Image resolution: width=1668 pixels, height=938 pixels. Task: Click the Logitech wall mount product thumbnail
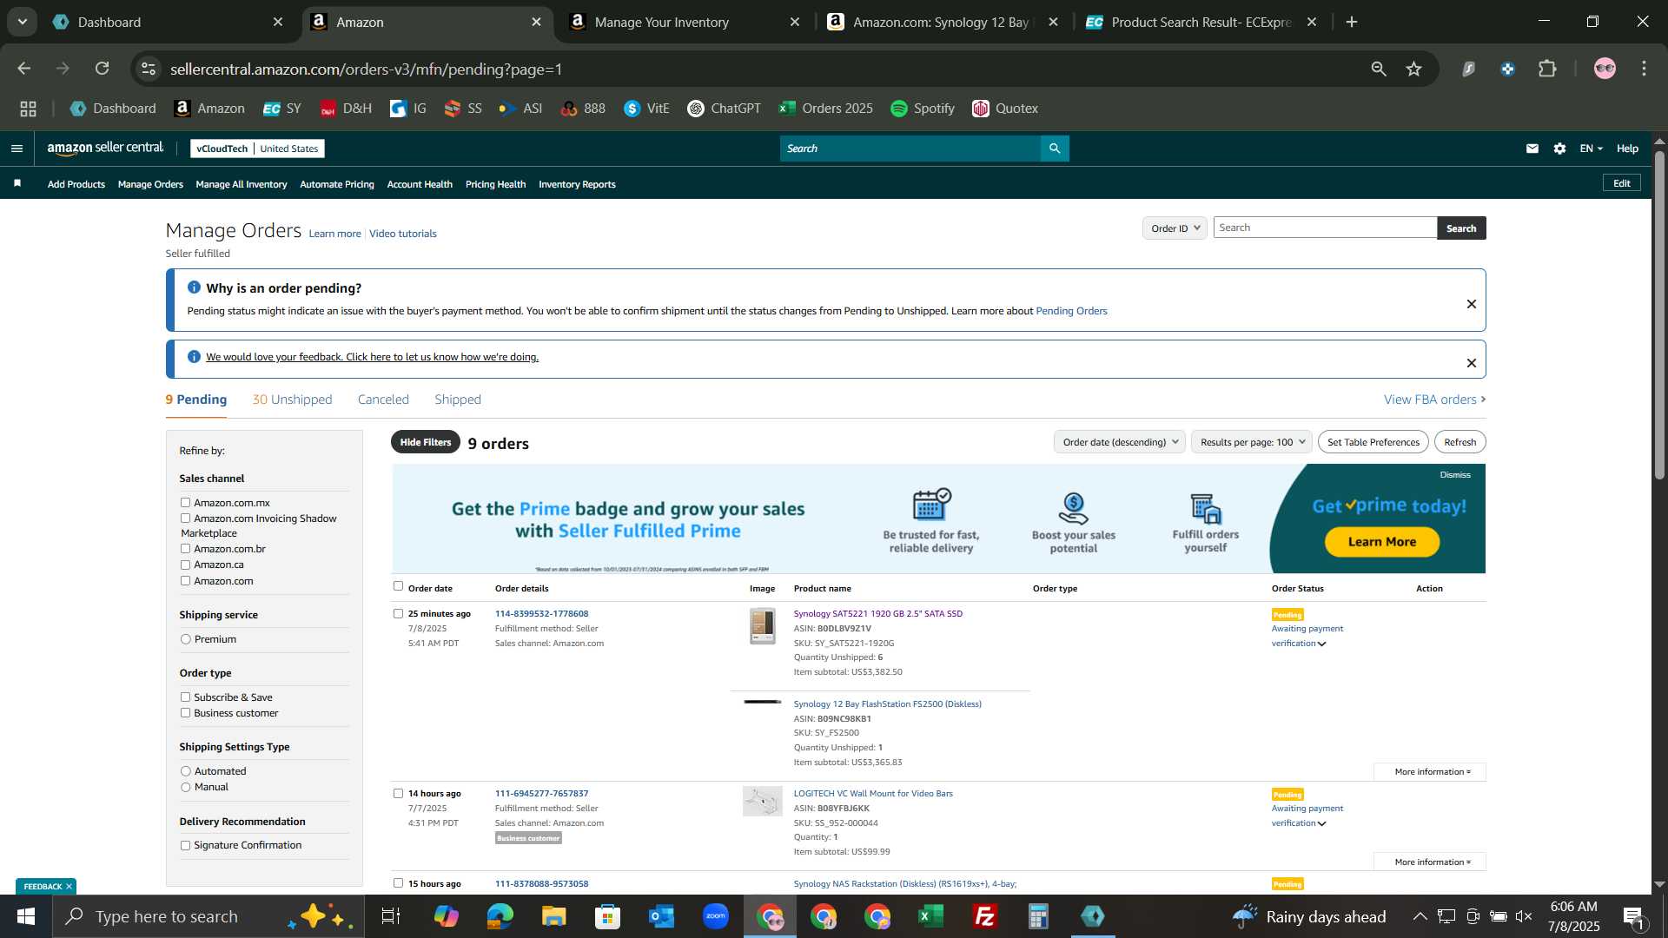(x=762, y=801)
